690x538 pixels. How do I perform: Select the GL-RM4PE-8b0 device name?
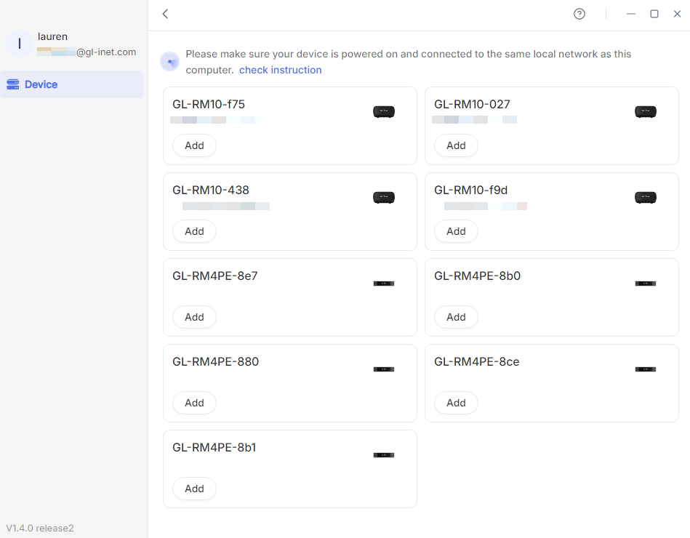click(478, 276)
